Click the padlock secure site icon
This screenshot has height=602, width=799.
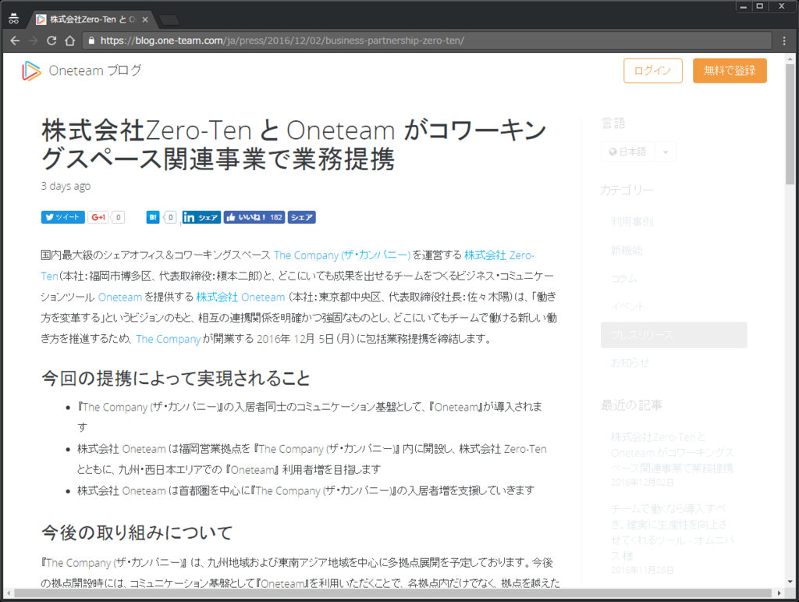coord(91,41)
